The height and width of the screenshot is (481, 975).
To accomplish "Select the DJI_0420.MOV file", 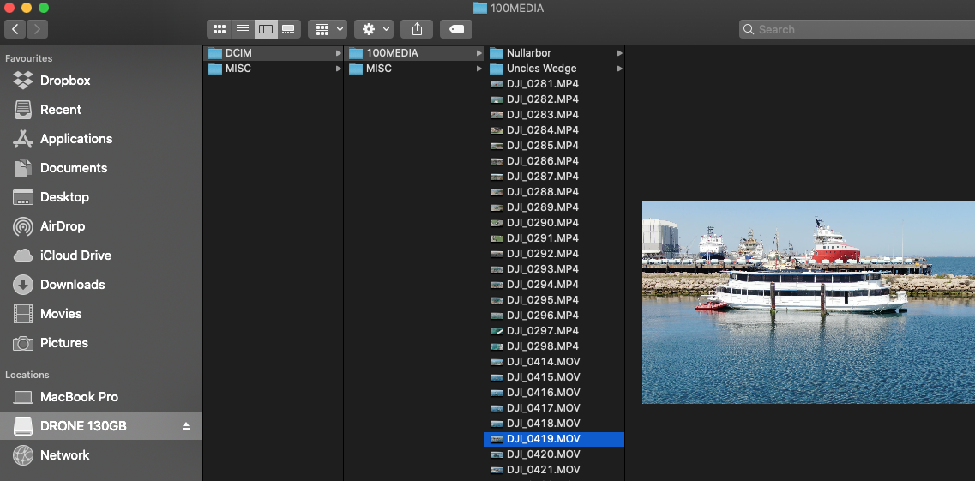I will click(x=543, y=454).
